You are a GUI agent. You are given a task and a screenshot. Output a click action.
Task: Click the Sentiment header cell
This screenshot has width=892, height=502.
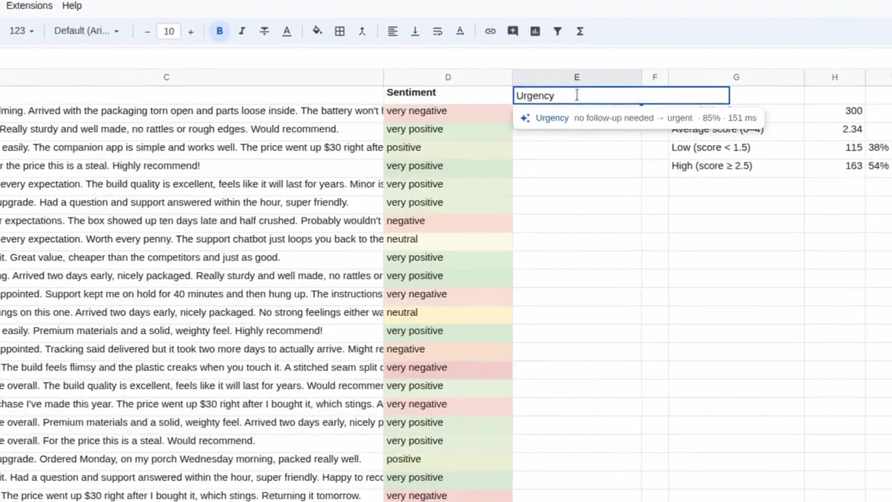tap(447, 93)
